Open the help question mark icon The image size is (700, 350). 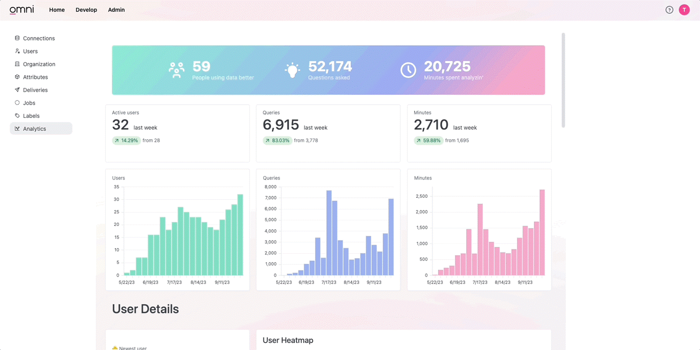point(669,10)
